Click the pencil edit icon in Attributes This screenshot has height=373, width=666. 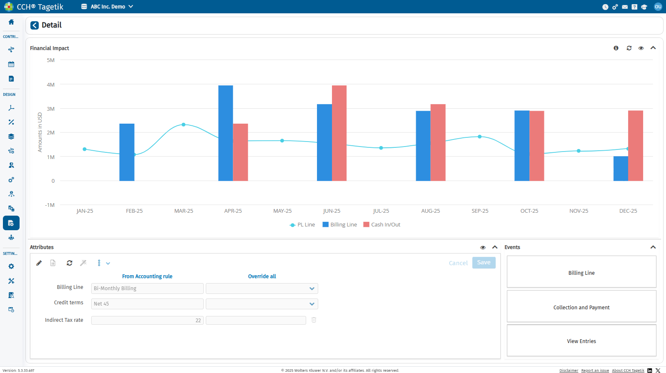point(39,263)
